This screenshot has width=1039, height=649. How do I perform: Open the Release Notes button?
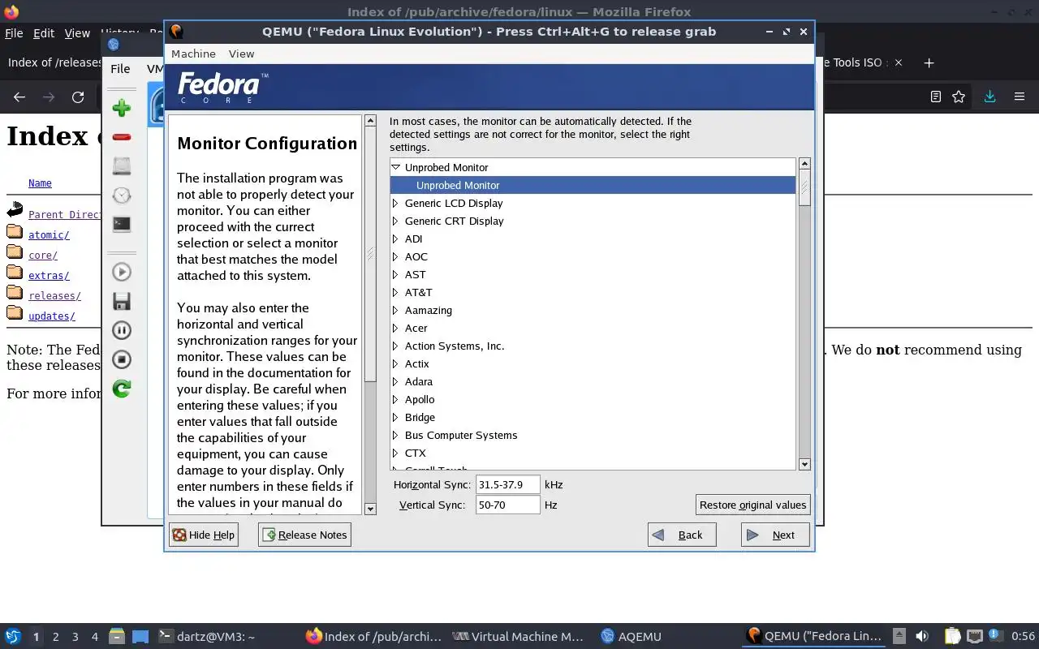point(304,535)
